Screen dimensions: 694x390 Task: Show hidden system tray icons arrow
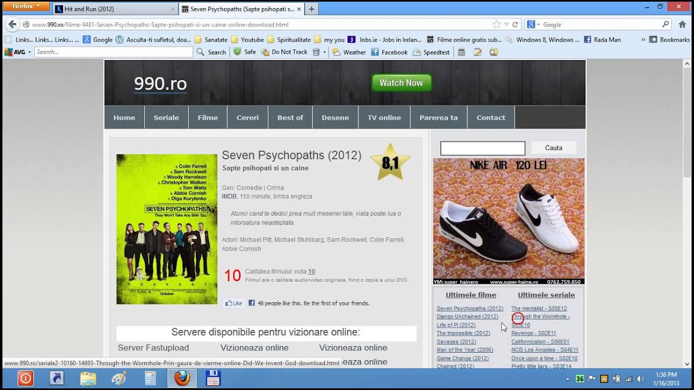(x=568, y=379)
